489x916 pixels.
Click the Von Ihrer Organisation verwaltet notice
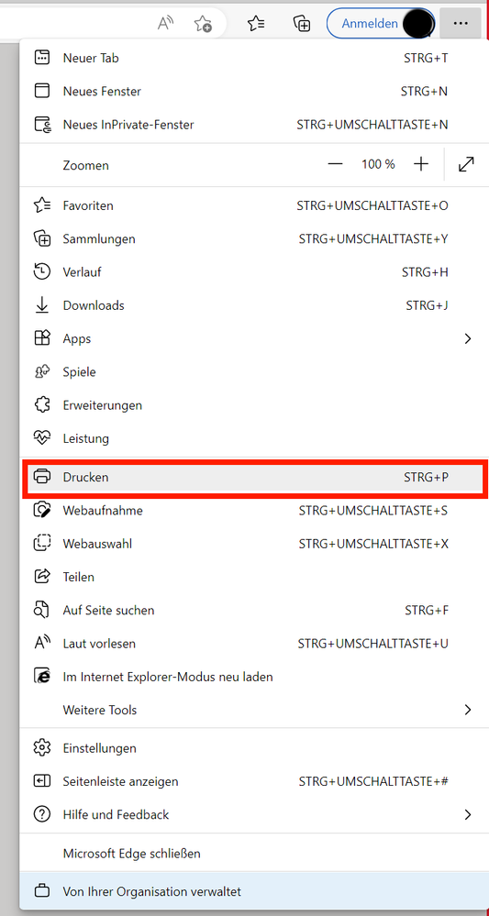click(x=254, y=891)
